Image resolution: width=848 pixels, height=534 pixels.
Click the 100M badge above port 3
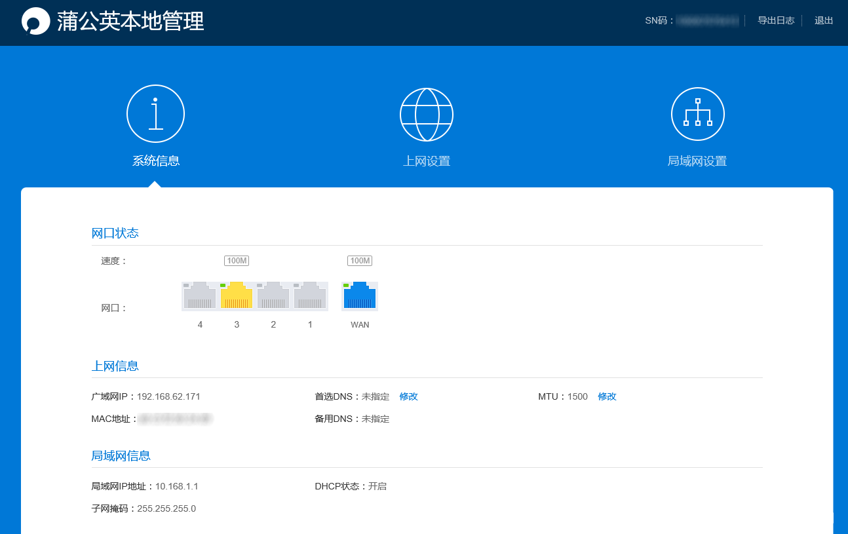pyautogui.click(x=237, y=261)
